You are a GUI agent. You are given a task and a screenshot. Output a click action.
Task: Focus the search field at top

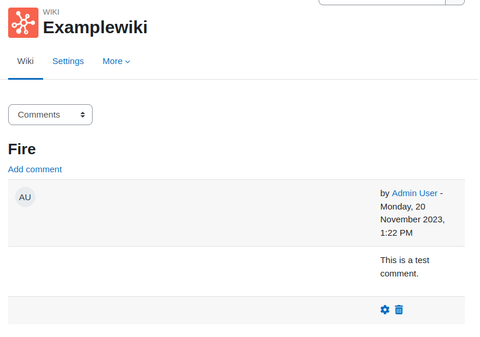[382, 2]
